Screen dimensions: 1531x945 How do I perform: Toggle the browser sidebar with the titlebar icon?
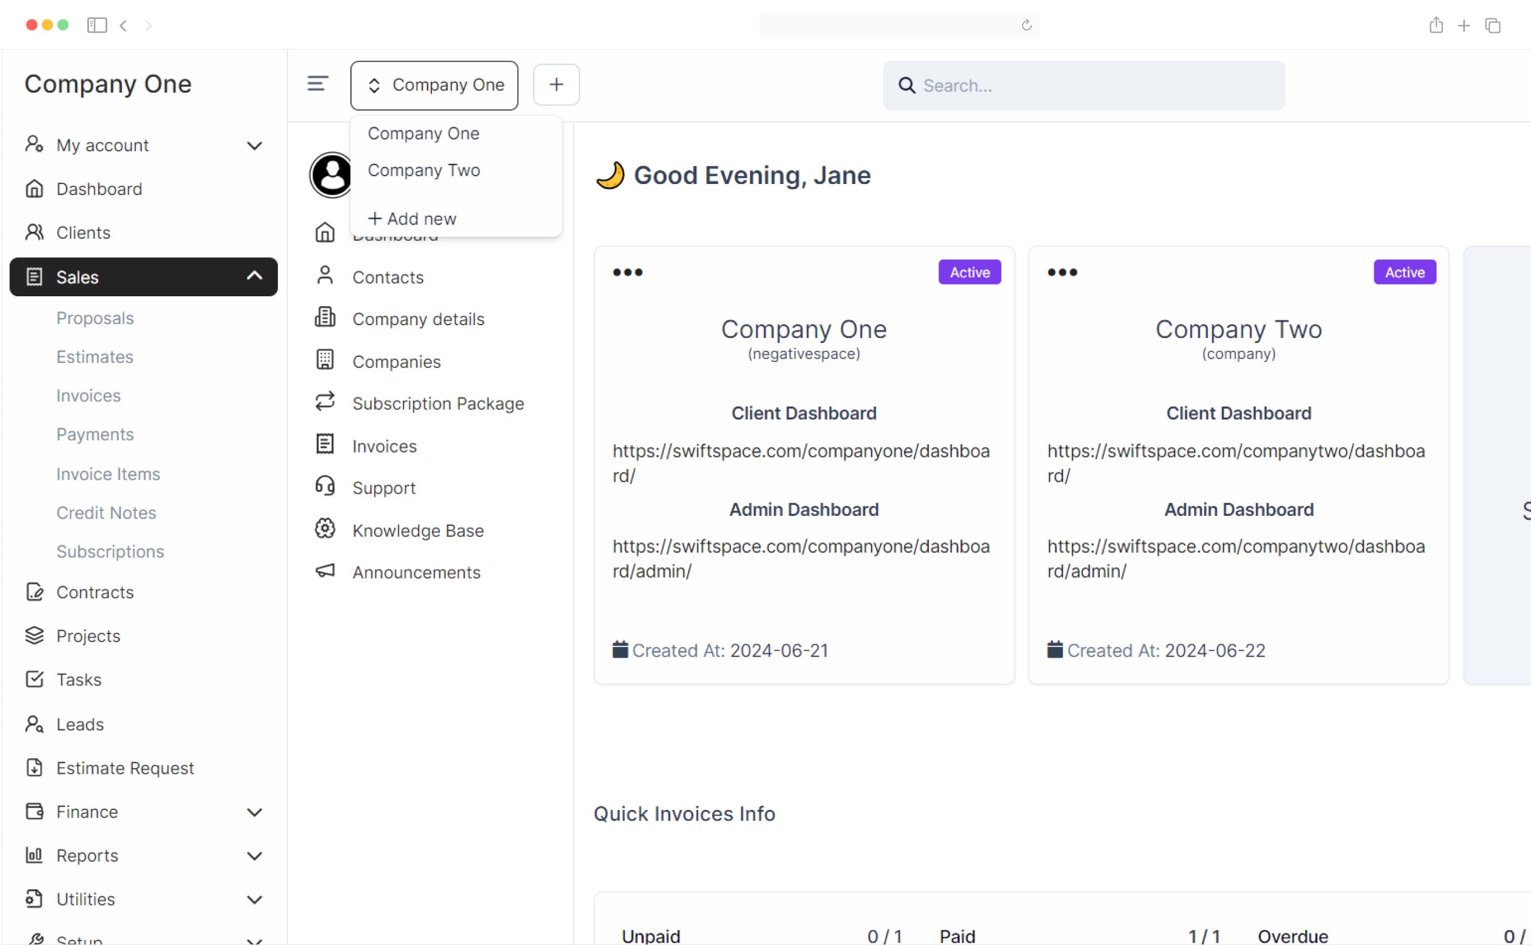click(97, 25)
